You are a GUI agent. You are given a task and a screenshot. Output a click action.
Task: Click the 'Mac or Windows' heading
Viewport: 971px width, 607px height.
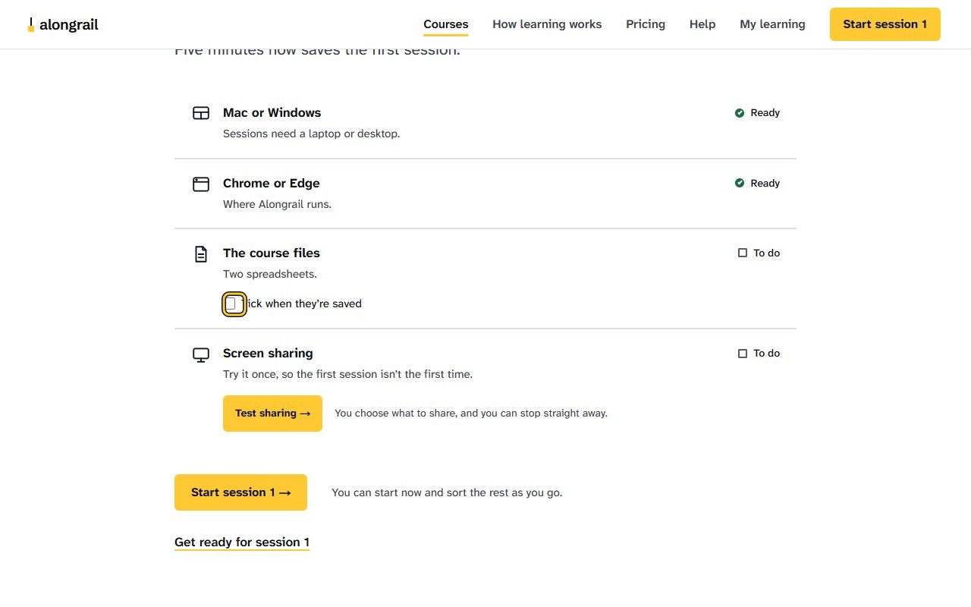(x=272, y=112)
